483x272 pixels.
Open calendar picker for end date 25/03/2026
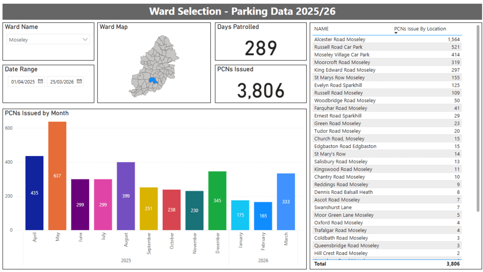point(79,82)
